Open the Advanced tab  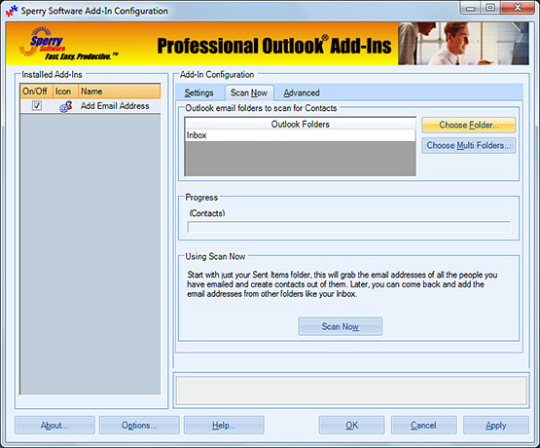(x=302, y=93)
